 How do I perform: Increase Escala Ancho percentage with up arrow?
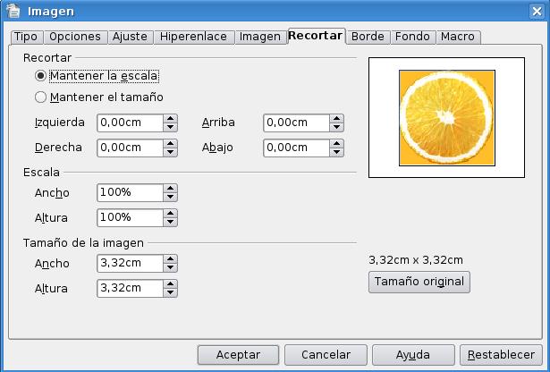pyautogui.click(x=170, y=188)
